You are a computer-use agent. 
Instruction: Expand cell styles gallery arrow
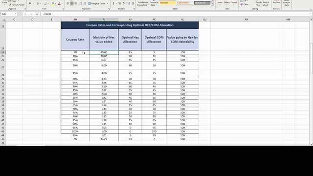pos(212,4)
